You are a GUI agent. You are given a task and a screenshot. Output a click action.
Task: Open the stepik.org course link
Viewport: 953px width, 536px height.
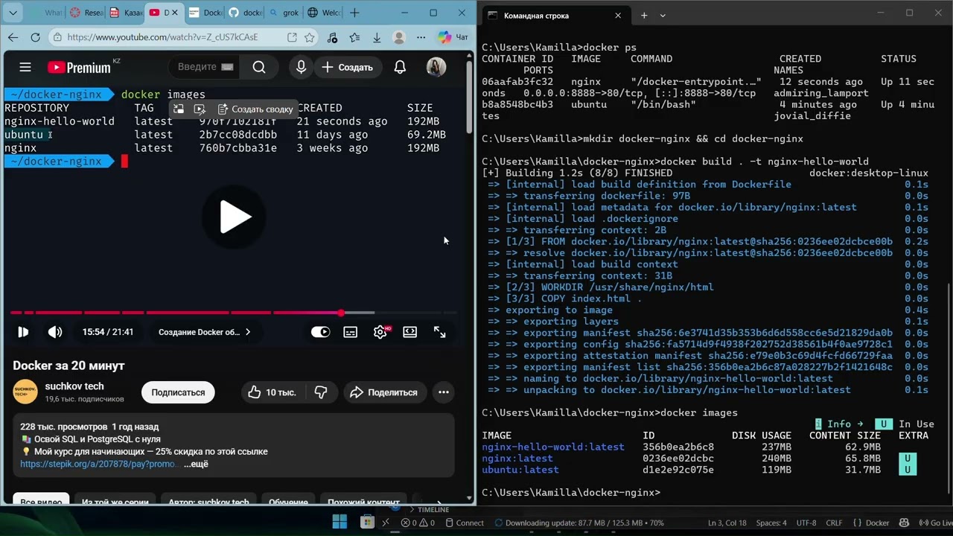coord(98,464)
